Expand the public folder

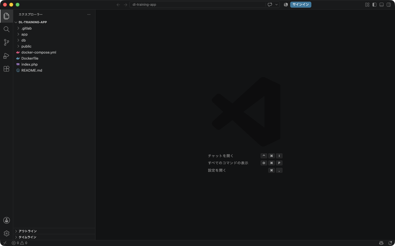(54, 46)
